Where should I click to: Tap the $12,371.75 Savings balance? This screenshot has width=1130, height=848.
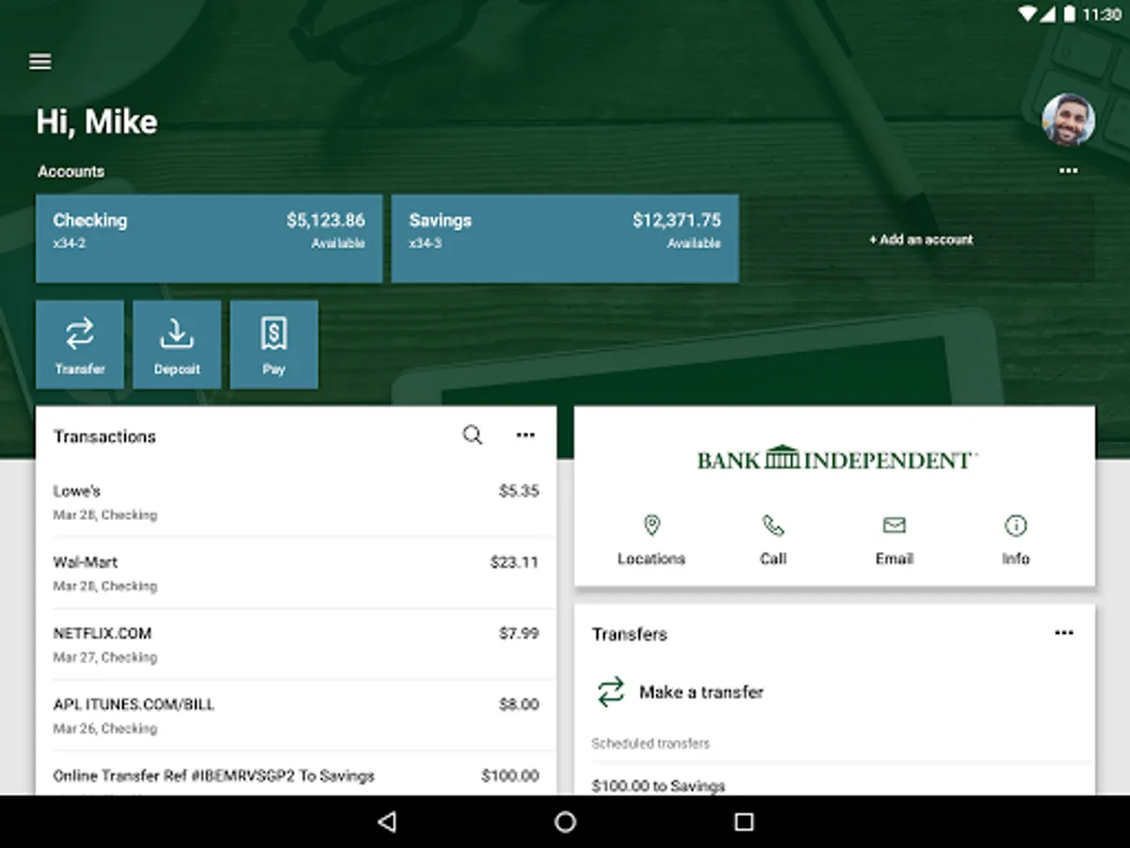click(676, 220)
